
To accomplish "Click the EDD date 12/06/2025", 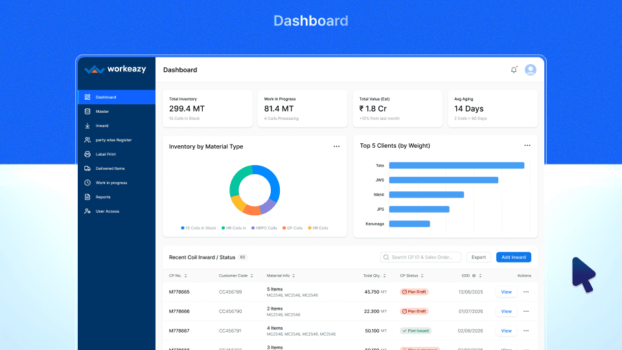I will point(470,292).
